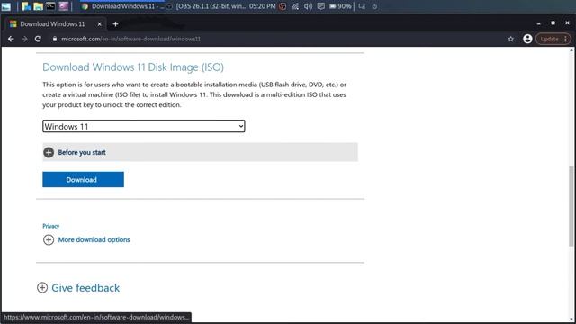Viewport: 576px width, 324px height.
Task: Open the Chrome three-dot menu
Action: 566,39
